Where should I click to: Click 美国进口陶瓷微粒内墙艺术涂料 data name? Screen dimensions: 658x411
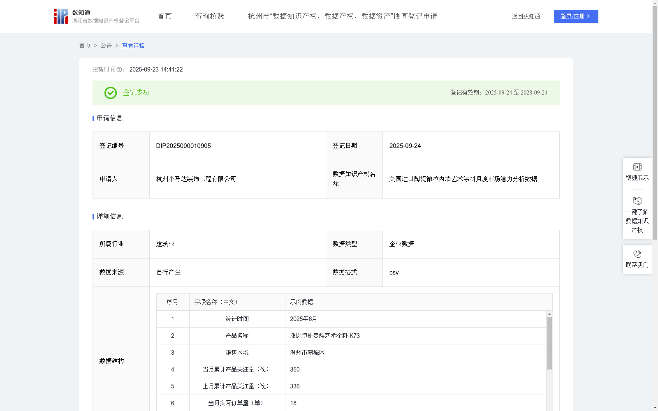[463, 179]
